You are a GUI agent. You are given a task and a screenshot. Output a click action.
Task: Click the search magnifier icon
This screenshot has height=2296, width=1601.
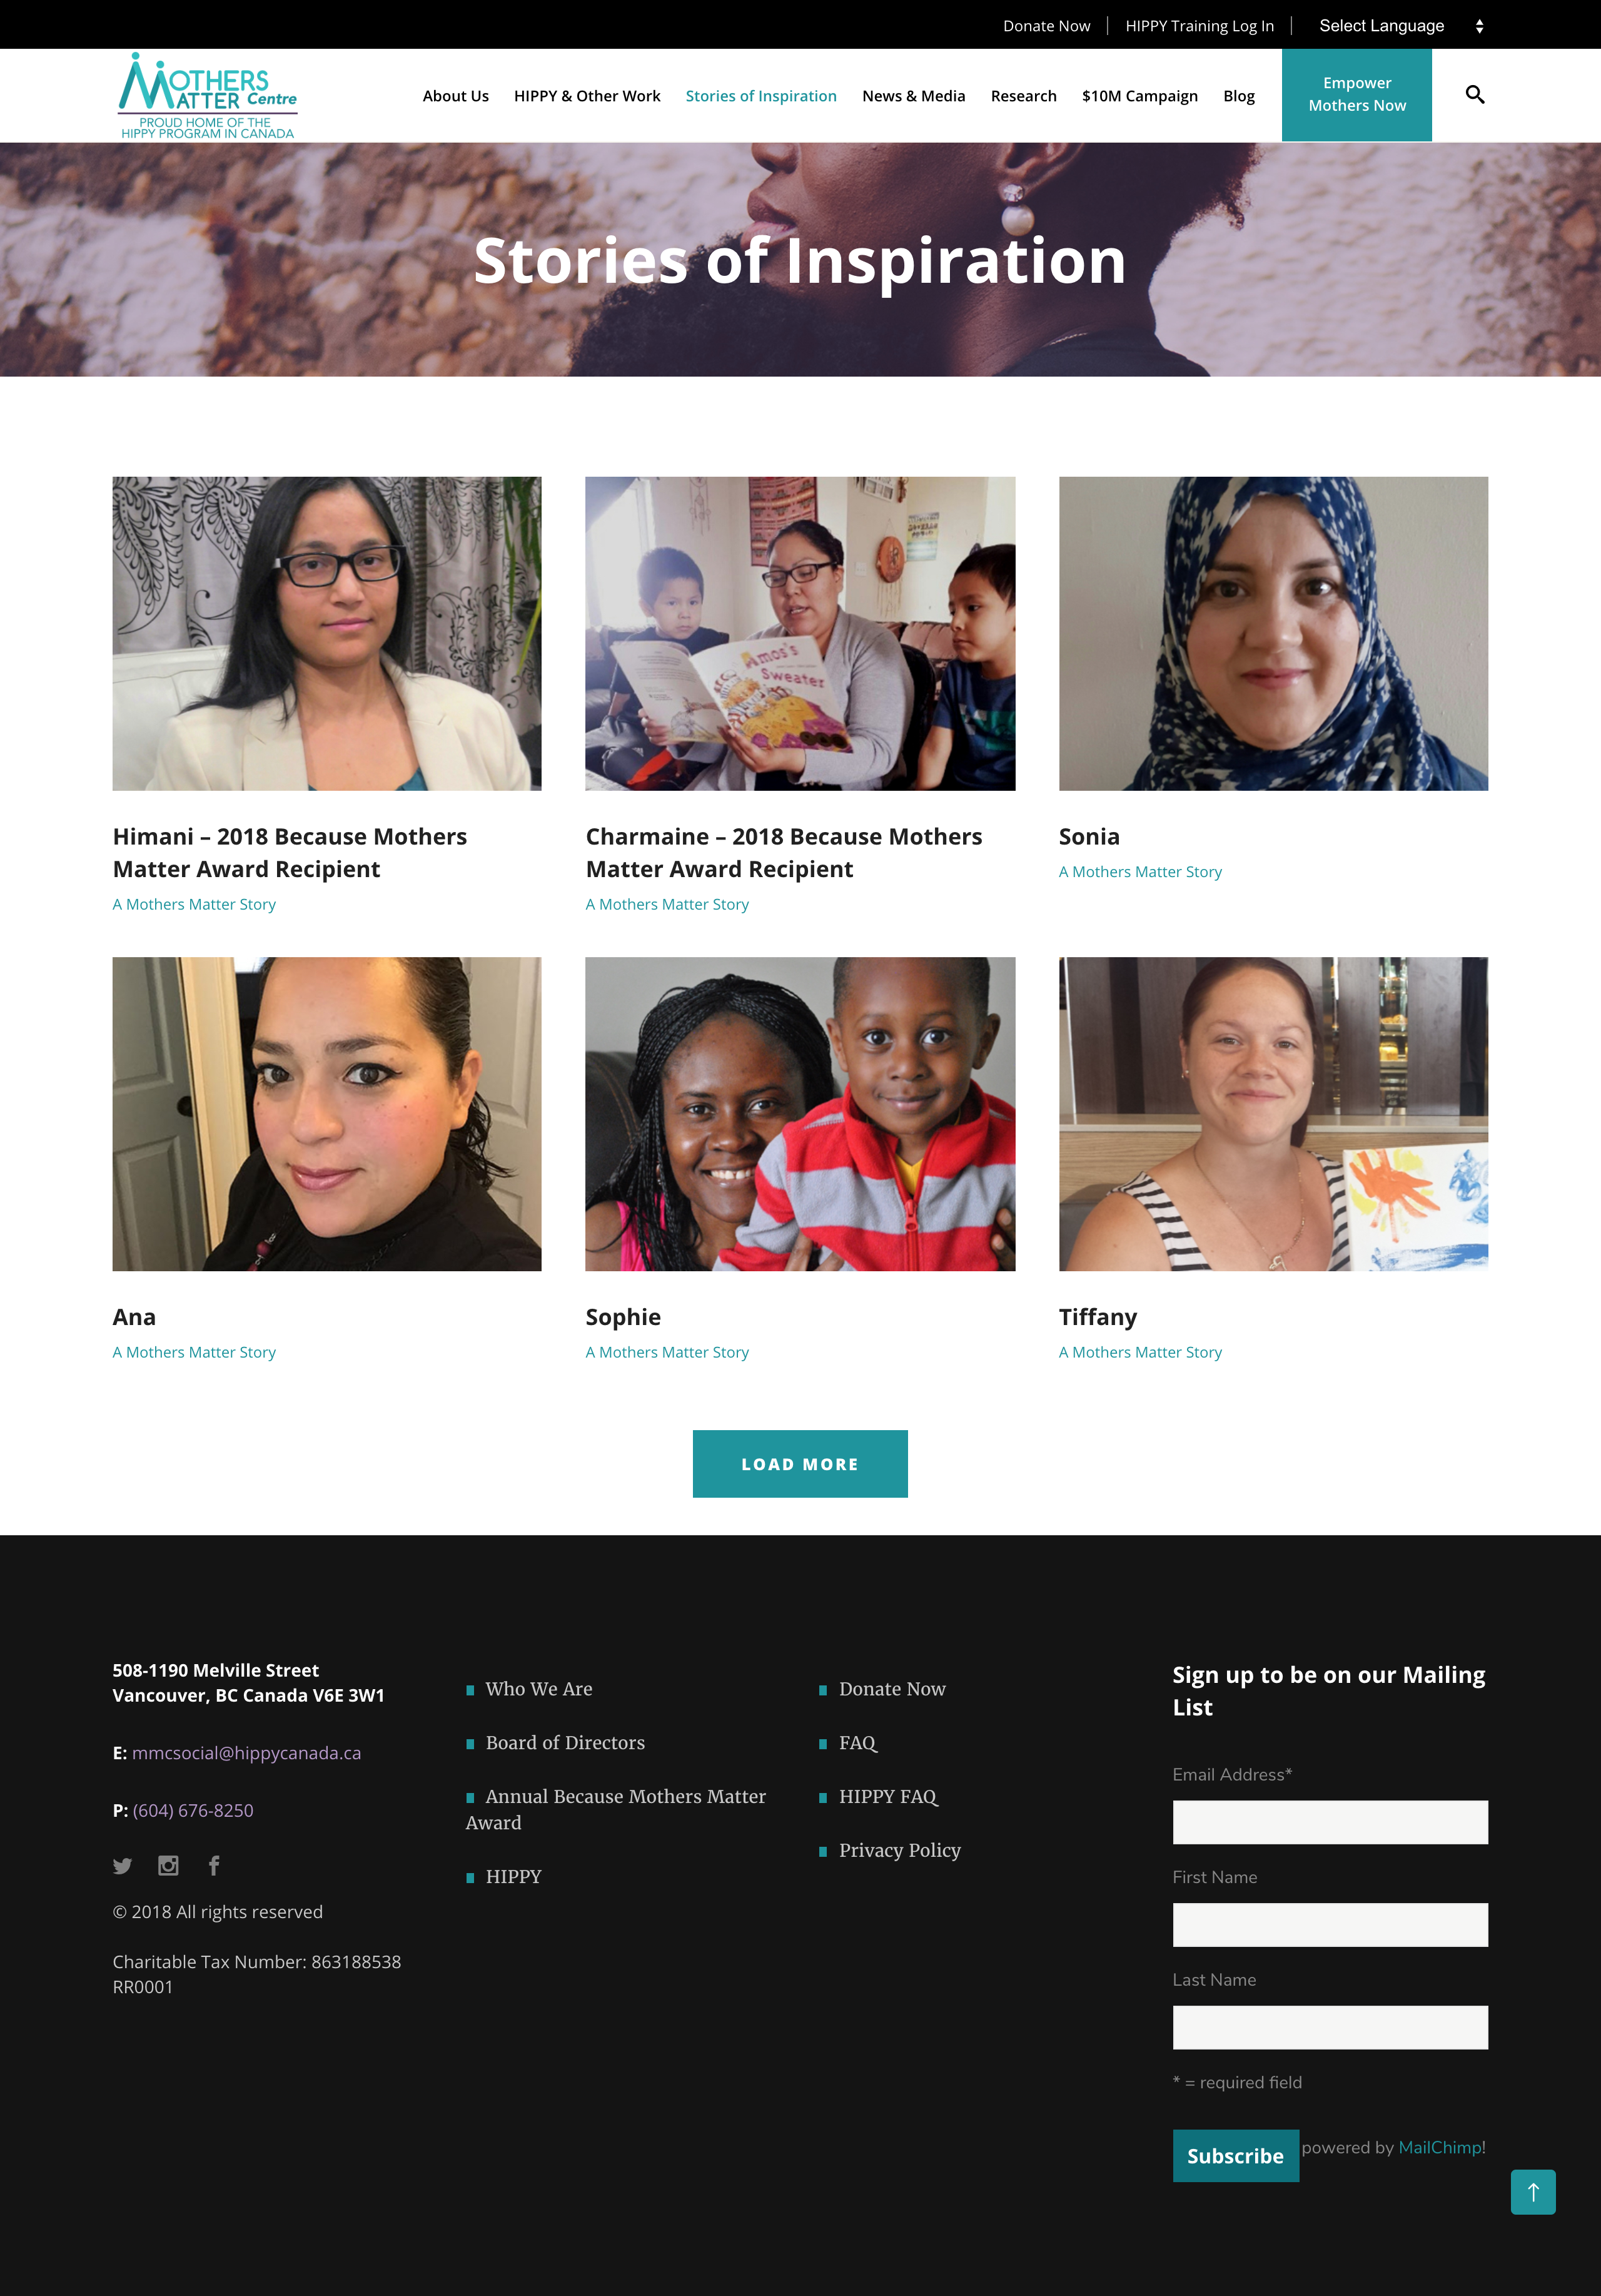1474,95
